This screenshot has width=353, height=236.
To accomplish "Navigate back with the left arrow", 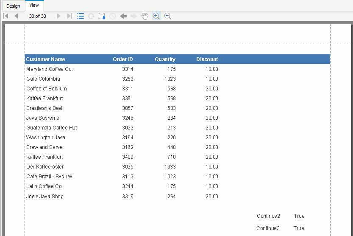I will [123, 16].
